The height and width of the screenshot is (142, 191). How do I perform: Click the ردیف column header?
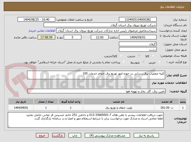[183, 102]
